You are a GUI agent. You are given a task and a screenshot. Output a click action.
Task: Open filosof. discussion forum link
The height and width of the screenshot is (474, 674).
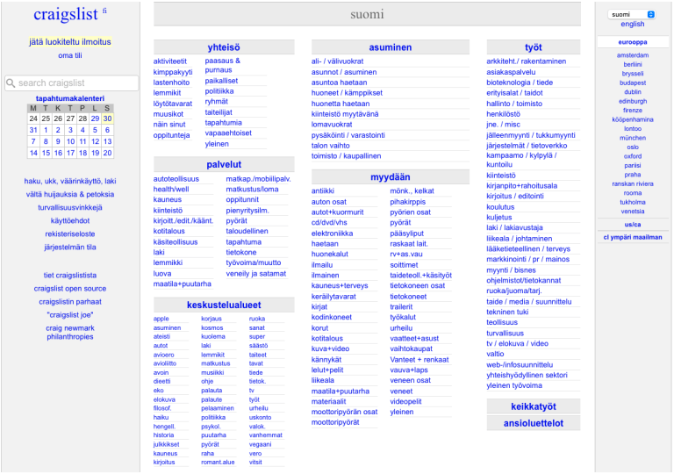tap(162, 408)
